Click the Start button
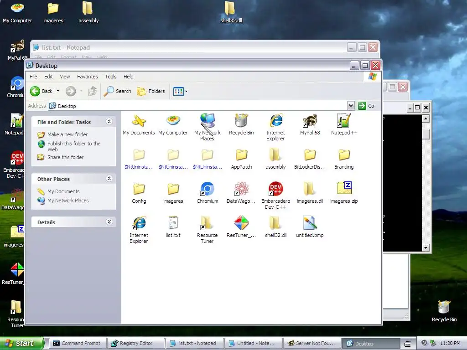Viewport: 467px width, 350px height. 22,343
